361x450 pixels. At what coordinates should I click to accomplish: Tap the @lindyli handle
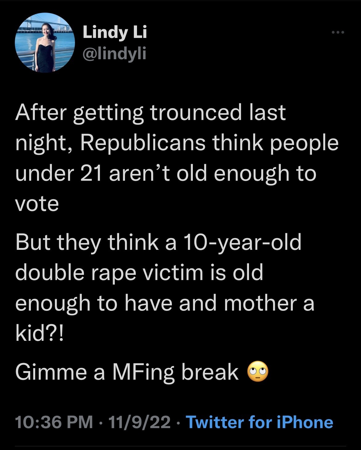(x=114, y=54)
